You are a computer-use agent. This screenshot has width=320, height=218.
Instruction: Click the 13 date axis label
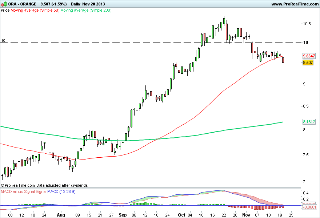(x=269, y=215)
